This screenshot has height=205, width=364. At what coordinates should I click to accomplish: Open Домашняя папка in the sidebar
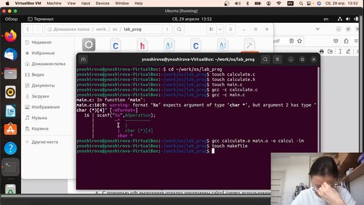[x=48, y=64]
